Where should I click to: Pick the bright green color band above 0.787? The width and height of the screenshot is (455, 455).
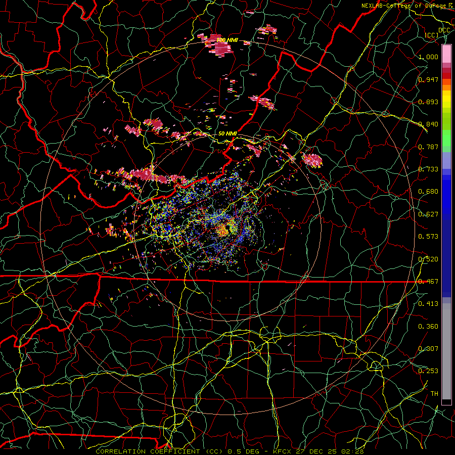click(x=446, y=138)
